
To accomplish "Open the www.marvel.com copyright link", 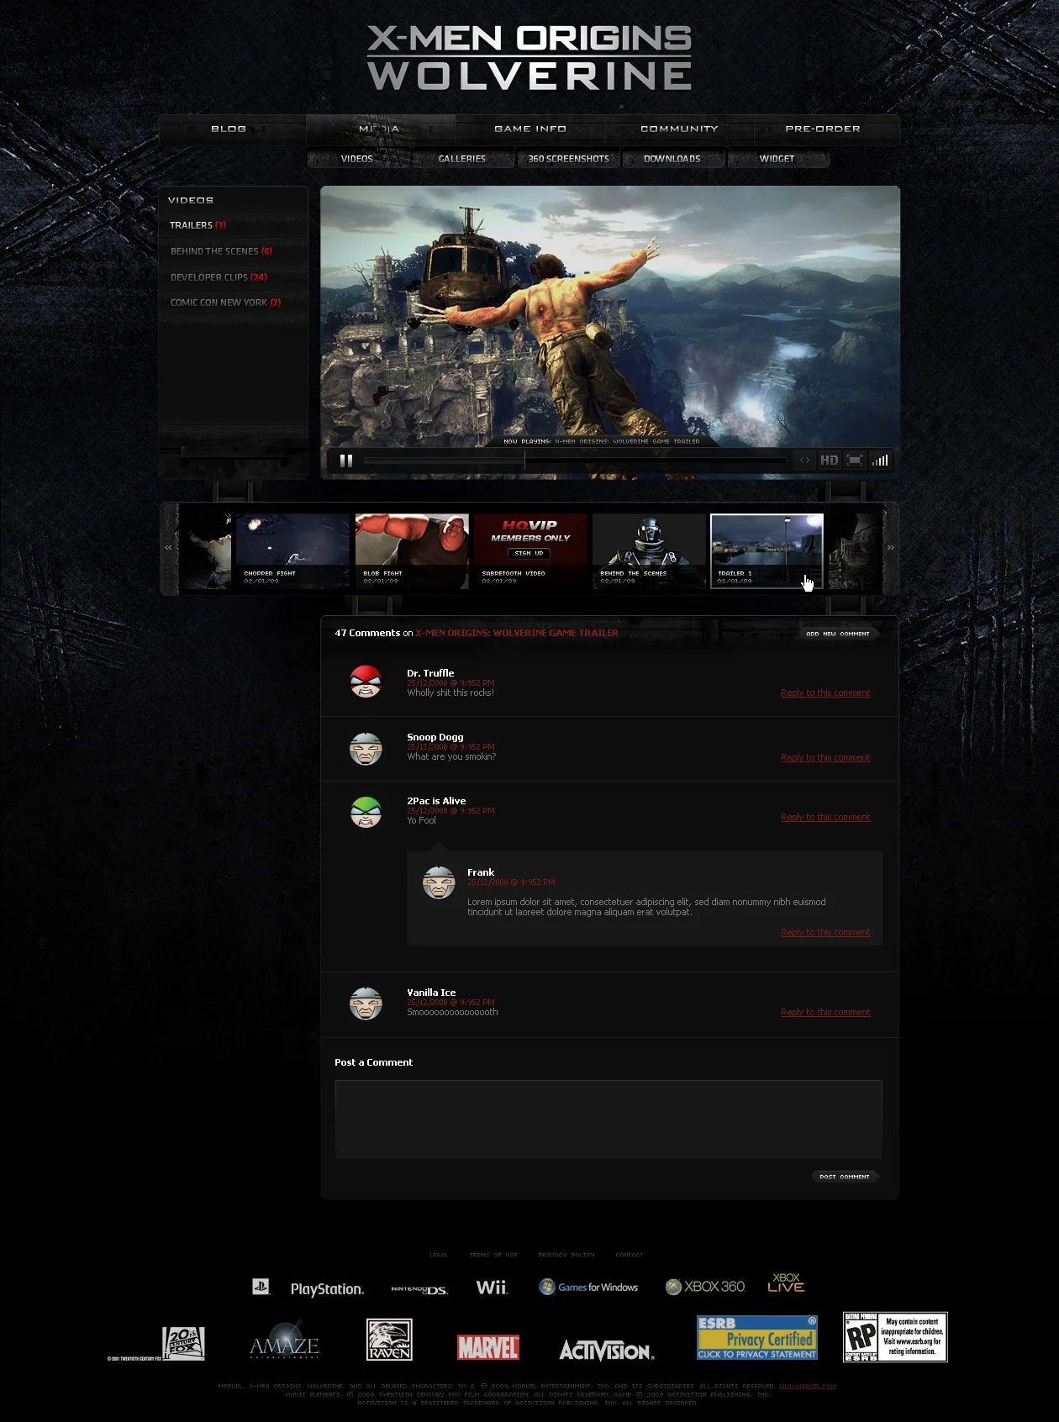I will 808,1386.
